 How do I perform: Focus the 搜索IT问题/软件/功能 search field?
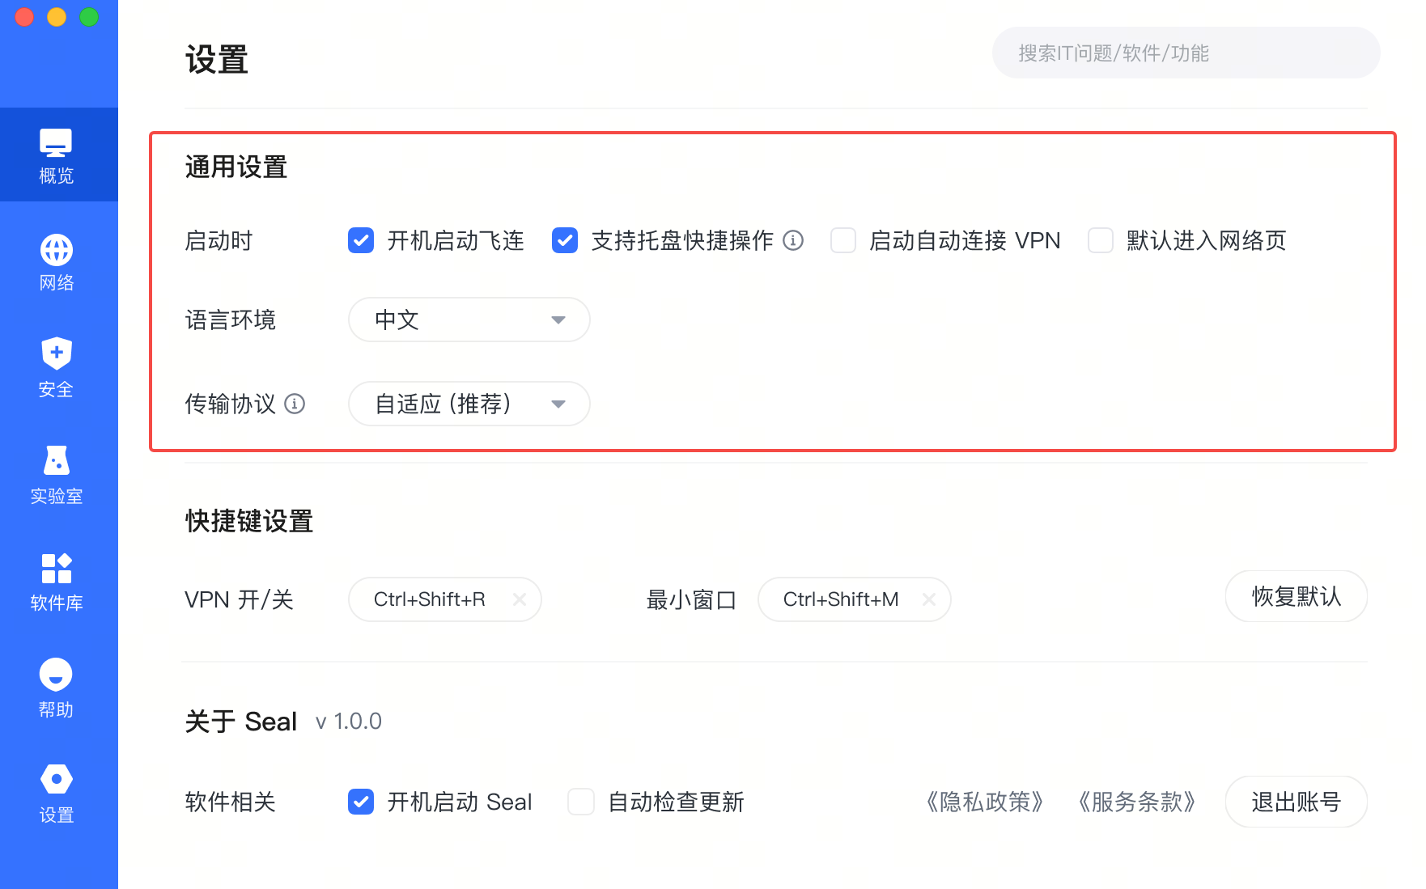[1186, 53]
